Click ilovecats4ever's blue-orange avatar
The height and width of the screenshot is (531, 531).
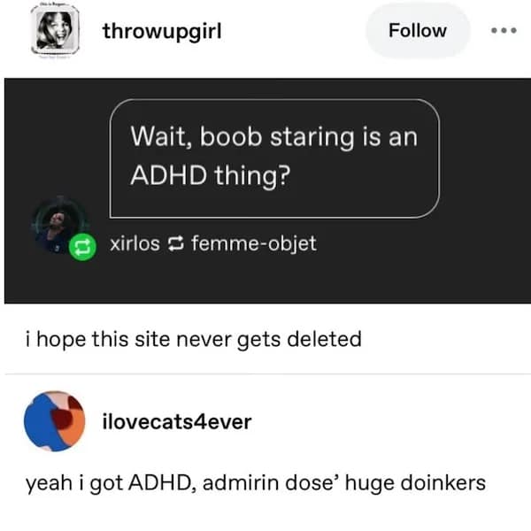click(x=54, y=421)
